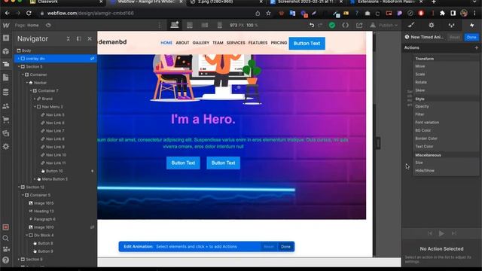Screen dimensions: 482x271
Task: Click the Publish button
Action: click(388, 25)
